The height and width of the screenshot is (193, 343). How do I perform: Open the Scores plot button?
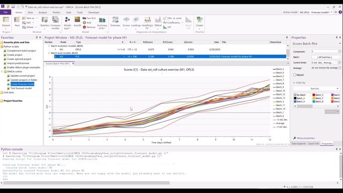coord(126,23)
